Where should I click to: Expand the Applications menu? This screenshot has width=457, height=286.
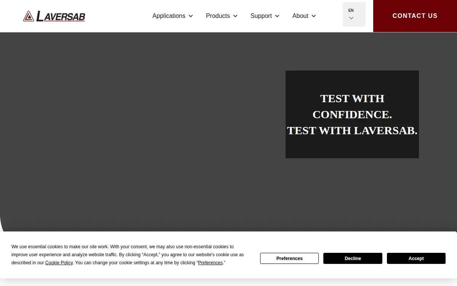[x=173, y=16]
